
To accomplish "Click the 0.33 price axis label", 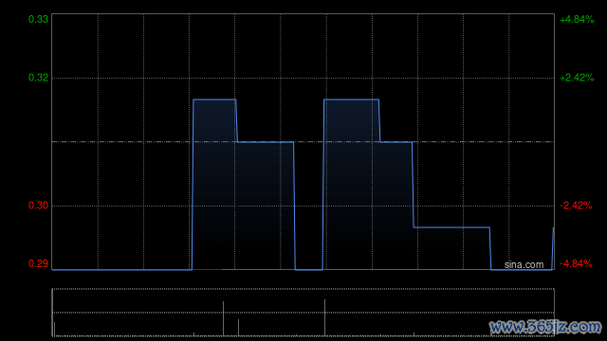I will 38,19.
